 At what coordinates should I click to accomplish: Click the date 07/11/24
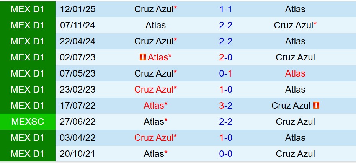(x=78, y=25)
